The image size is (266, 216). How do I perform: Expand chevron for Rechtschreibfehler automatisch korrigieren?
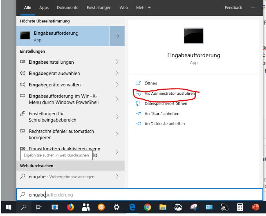117,134
